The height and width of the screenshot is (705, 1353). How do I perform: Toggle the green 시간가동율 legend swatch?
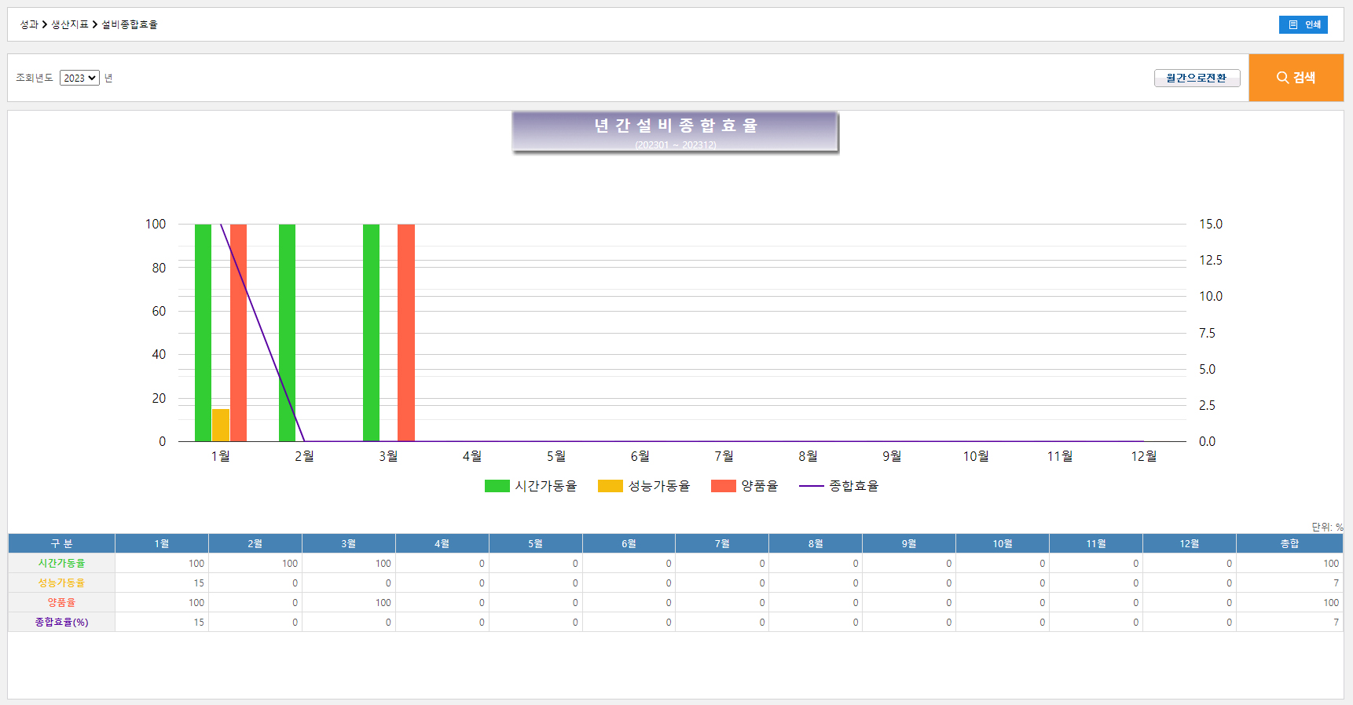pos(497,486)
